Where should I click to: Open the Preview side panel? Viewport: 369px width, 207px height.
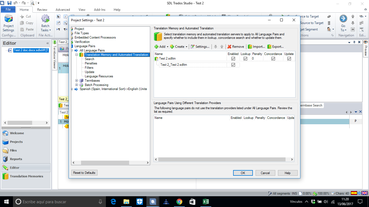366,48
